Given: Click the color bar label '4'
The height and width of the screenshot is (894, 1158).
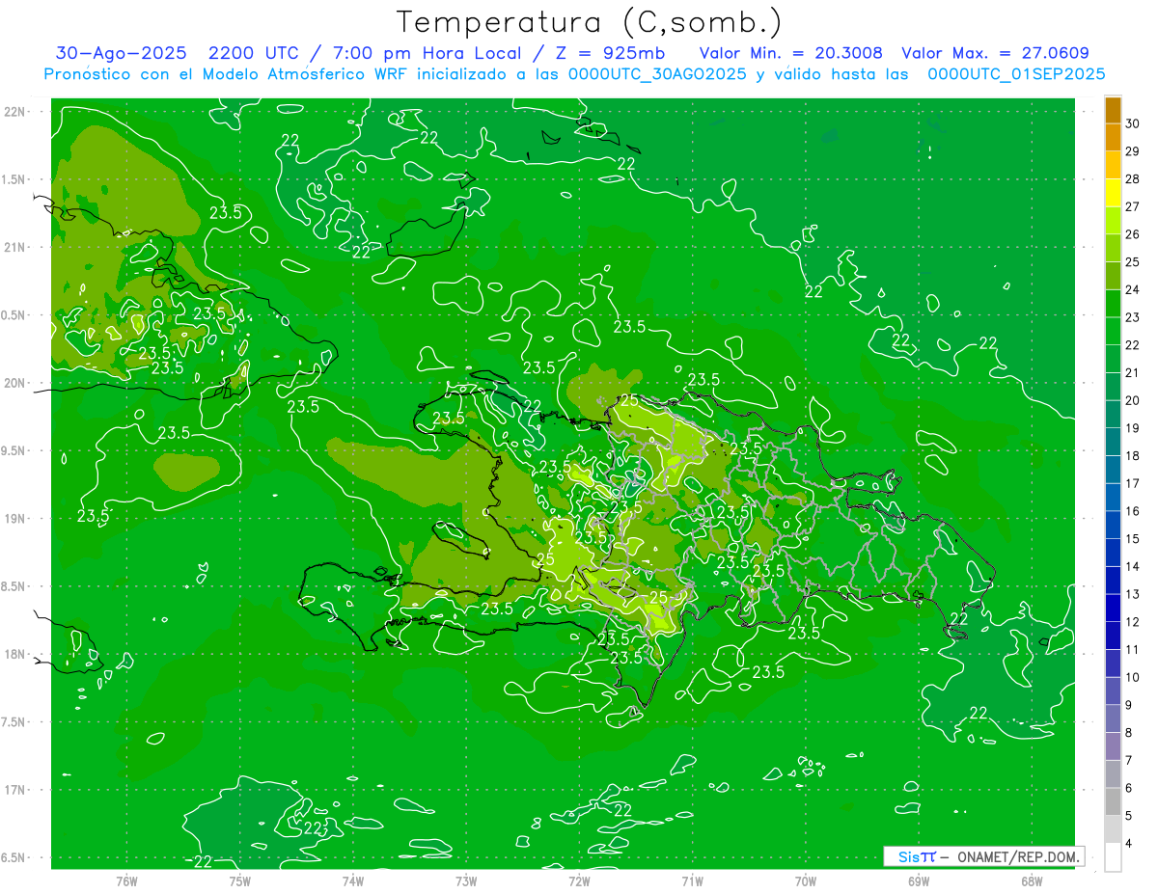Looking at the screenshot, I should (x=1130, y=844).
